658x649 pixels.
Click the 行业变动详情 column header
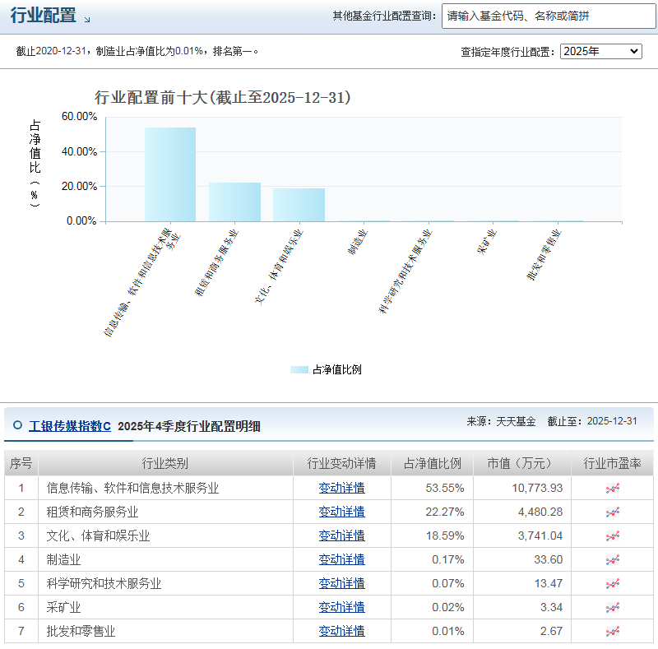341,463
